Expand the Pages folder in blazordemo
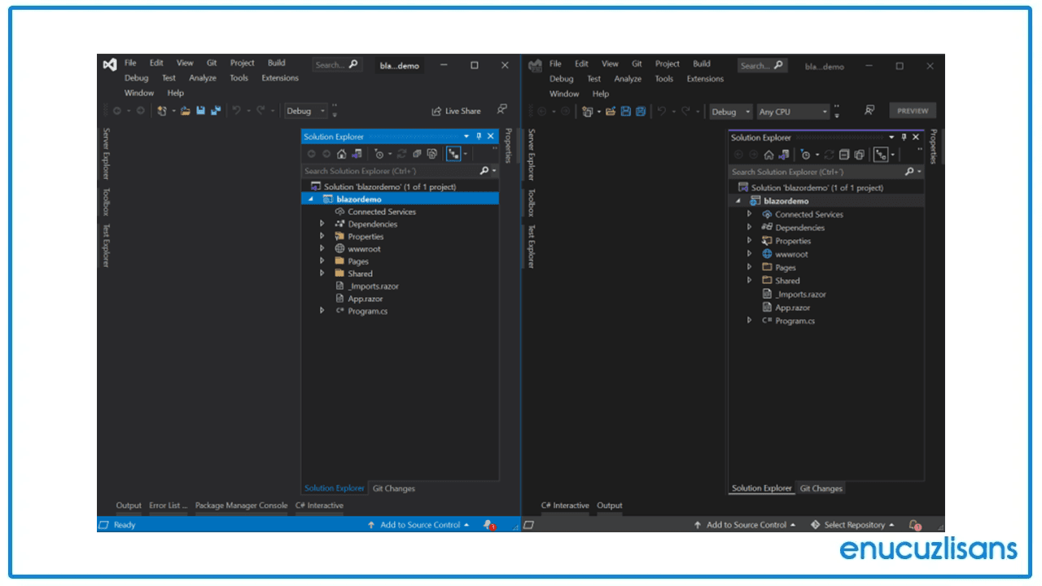The height and width of the screenshot is (586, 1042). (x=322, y=260)
